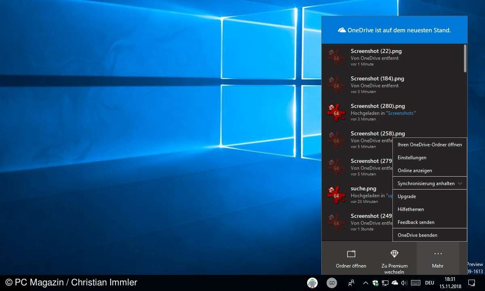Click Screenshot (258).png thumbnail icon
This screenshot has height=291, width=485.
tap(336, 140)
